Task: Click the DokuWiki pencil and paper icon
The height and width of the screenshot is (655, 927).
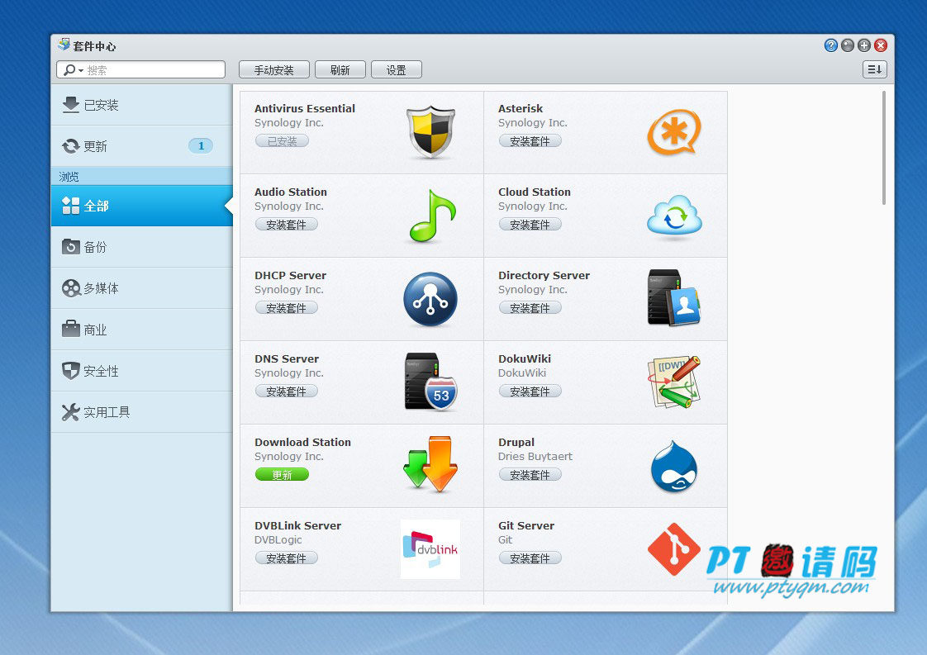Action: pos(674,382)
